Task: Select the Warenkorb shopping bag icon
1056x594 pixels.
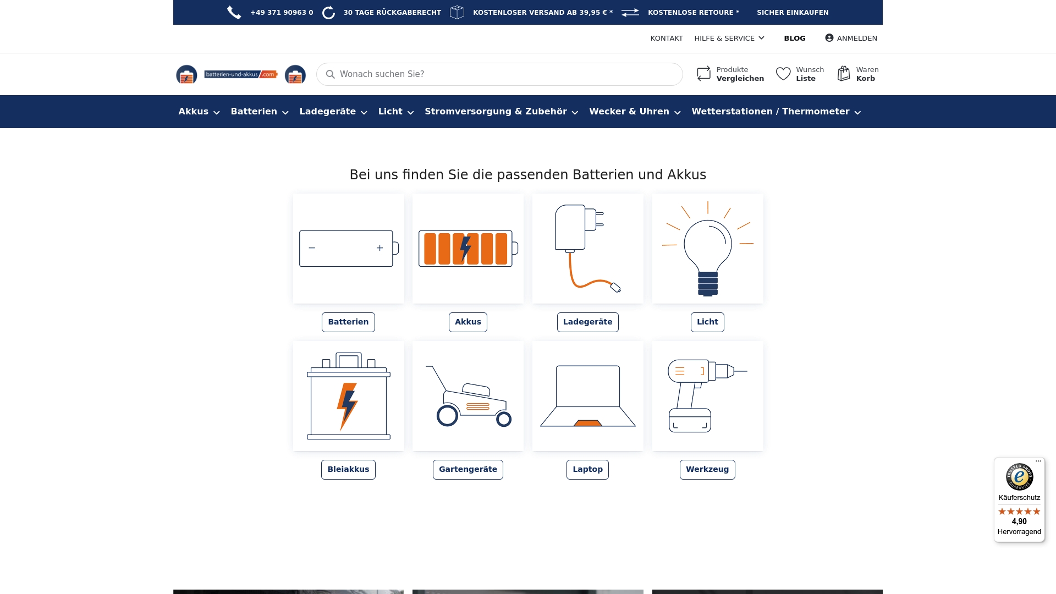Action: tap(844, 73)
